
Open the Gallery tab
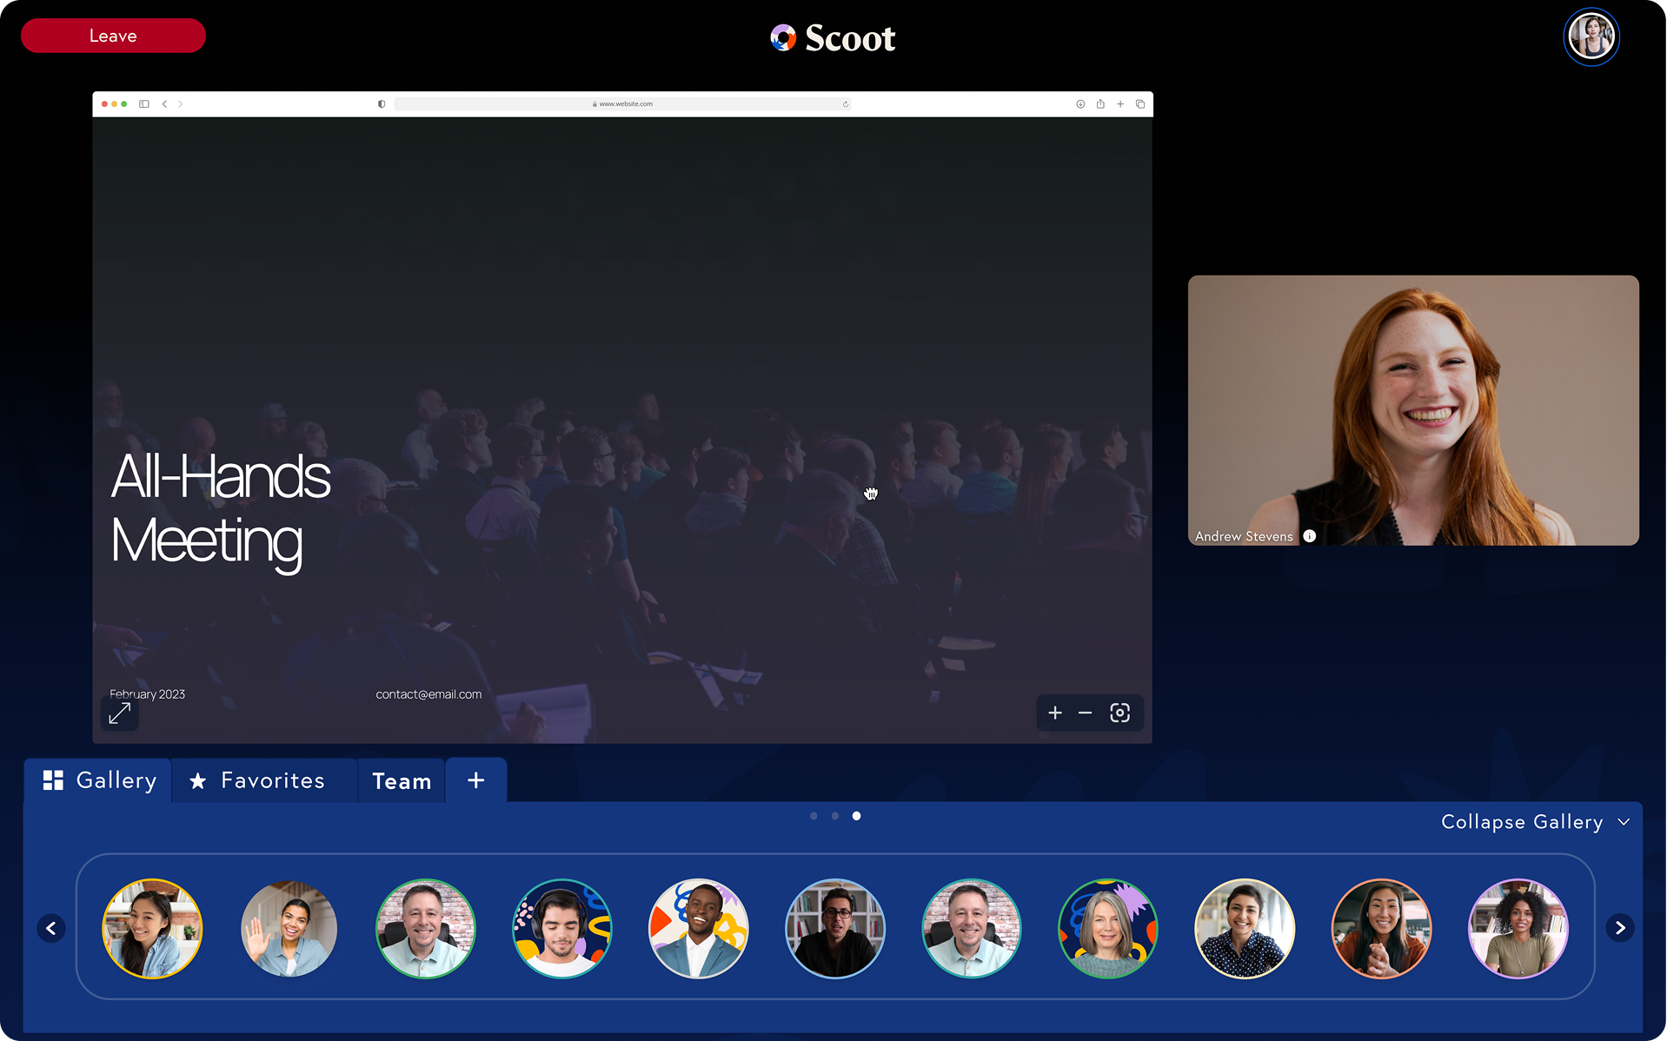coord(100,780)
